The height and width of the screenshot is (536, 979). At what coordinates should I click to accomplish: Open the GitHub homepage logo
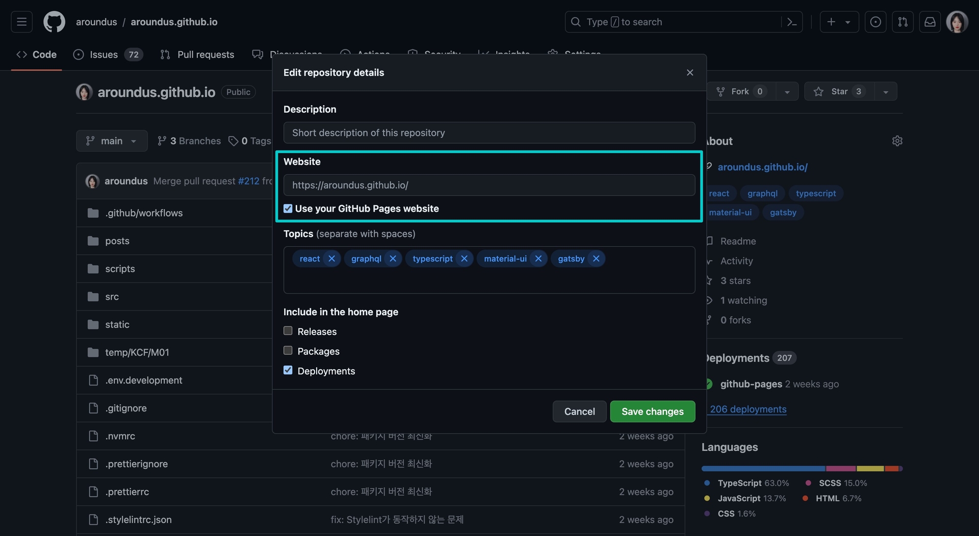[54, 22]
